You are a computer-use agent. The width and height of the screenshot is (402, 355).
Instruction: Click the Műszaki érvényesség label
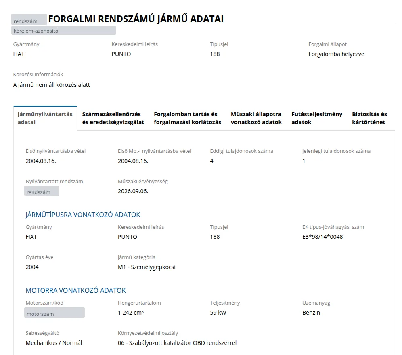(143, 181)
